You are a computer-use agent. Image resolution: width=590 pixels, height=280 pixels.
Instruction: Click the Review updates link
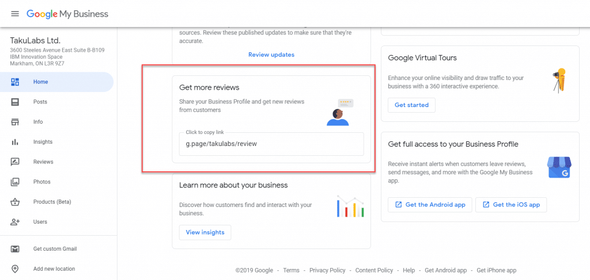(x=271, y=55)
